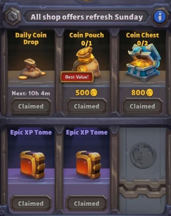Tap the Next: 10h 4m timer text
The width and height of the screenshot is (171, 216).
click(31, 93)
